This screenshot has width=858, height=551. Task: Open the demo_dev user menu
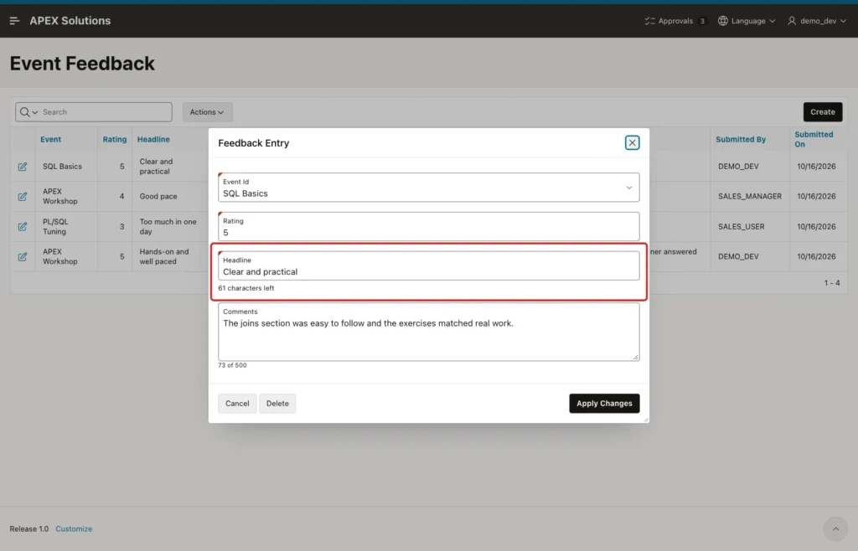tap(817, 21)
